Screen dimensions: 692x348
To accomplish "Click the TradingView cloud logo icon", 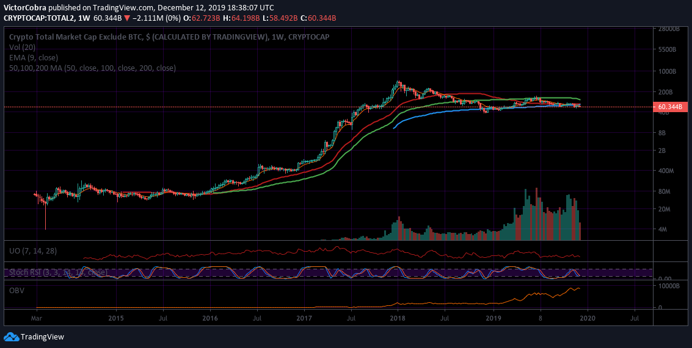I will (x=11, y=337).
